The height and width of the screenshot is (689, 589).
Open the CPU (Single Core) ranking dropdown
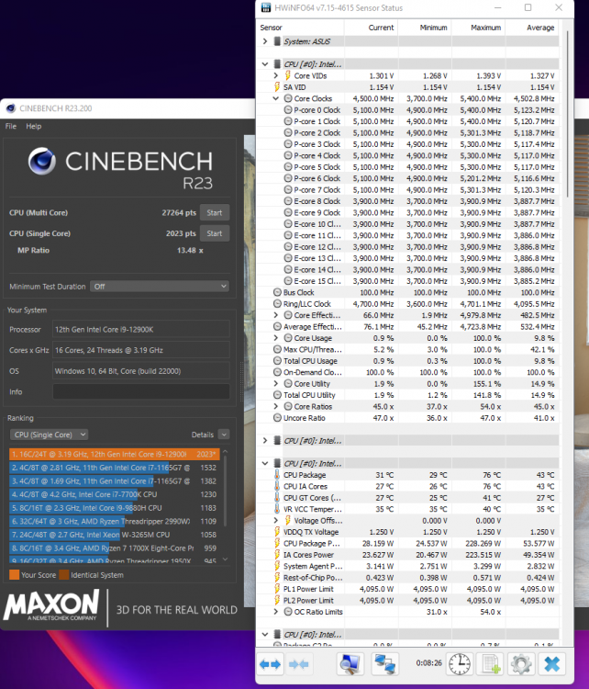tap(49, 435)
